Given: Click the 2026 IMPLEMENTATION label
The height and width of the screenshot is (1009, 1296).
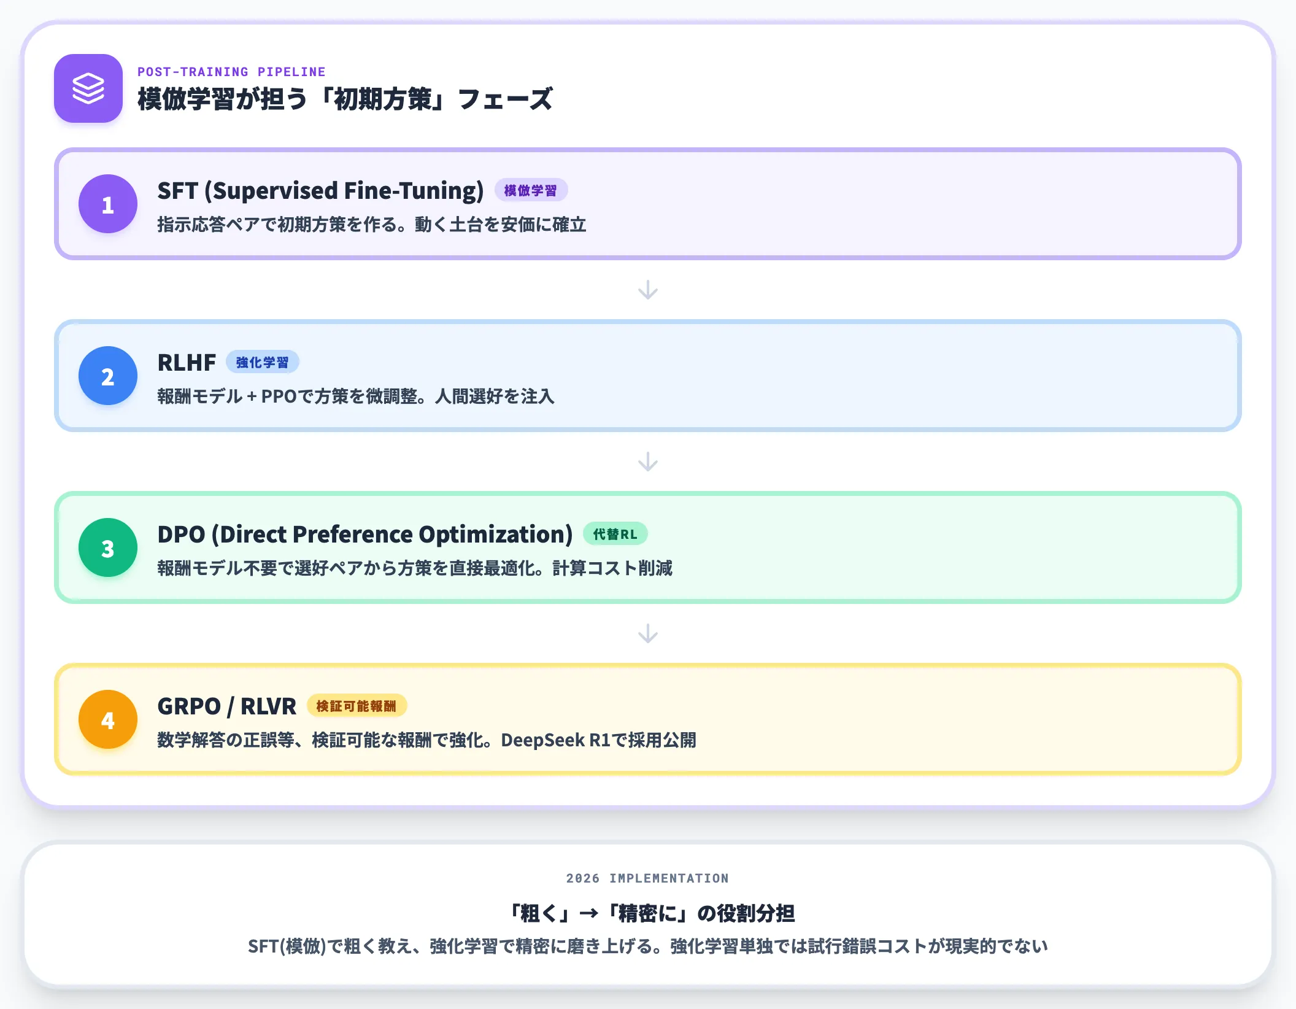Looking at the screenshot, I should point(647,878).
